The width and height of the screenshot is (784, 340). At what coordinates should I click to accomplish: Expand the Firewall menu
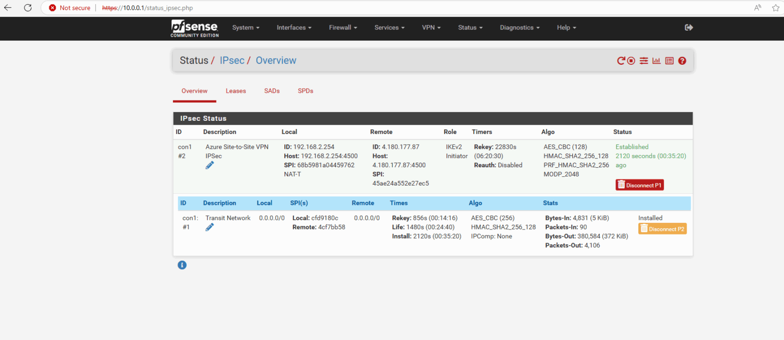click(342, 28)
